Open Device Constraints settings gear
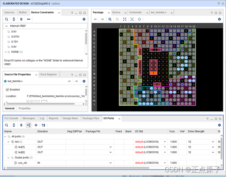This screenshot has width=226, height=177. click(x=84, y=19)
